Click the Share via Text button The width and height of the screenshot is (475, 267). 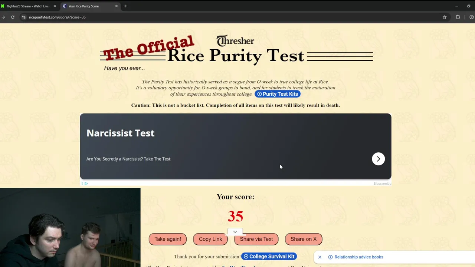[256, 239]
